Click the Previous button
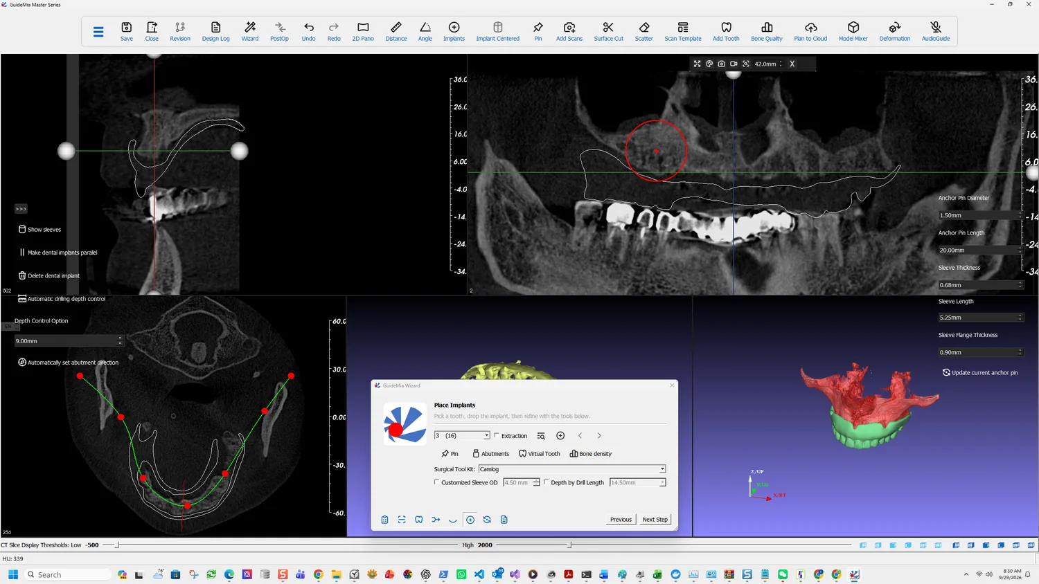 [x=621, y=519]
